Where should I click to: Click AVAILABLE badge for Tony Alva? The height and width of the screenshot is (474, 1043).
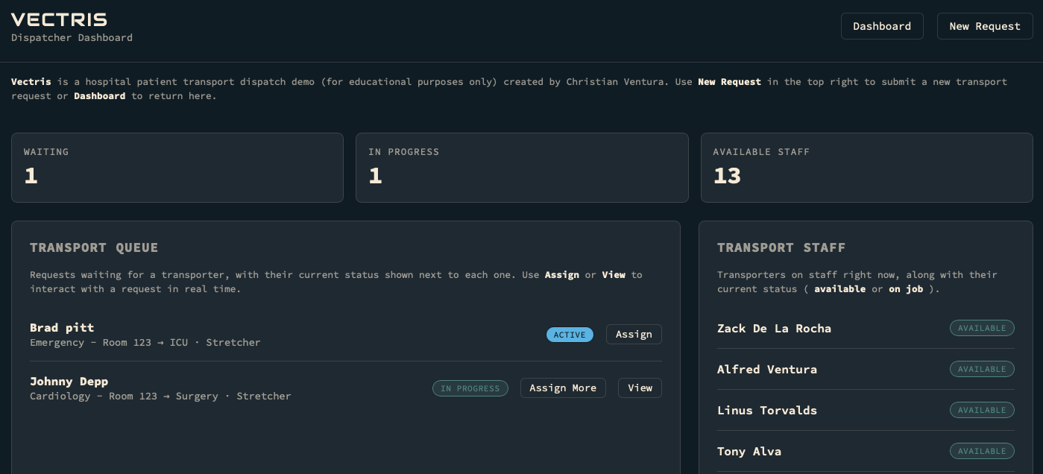[982, 451]
